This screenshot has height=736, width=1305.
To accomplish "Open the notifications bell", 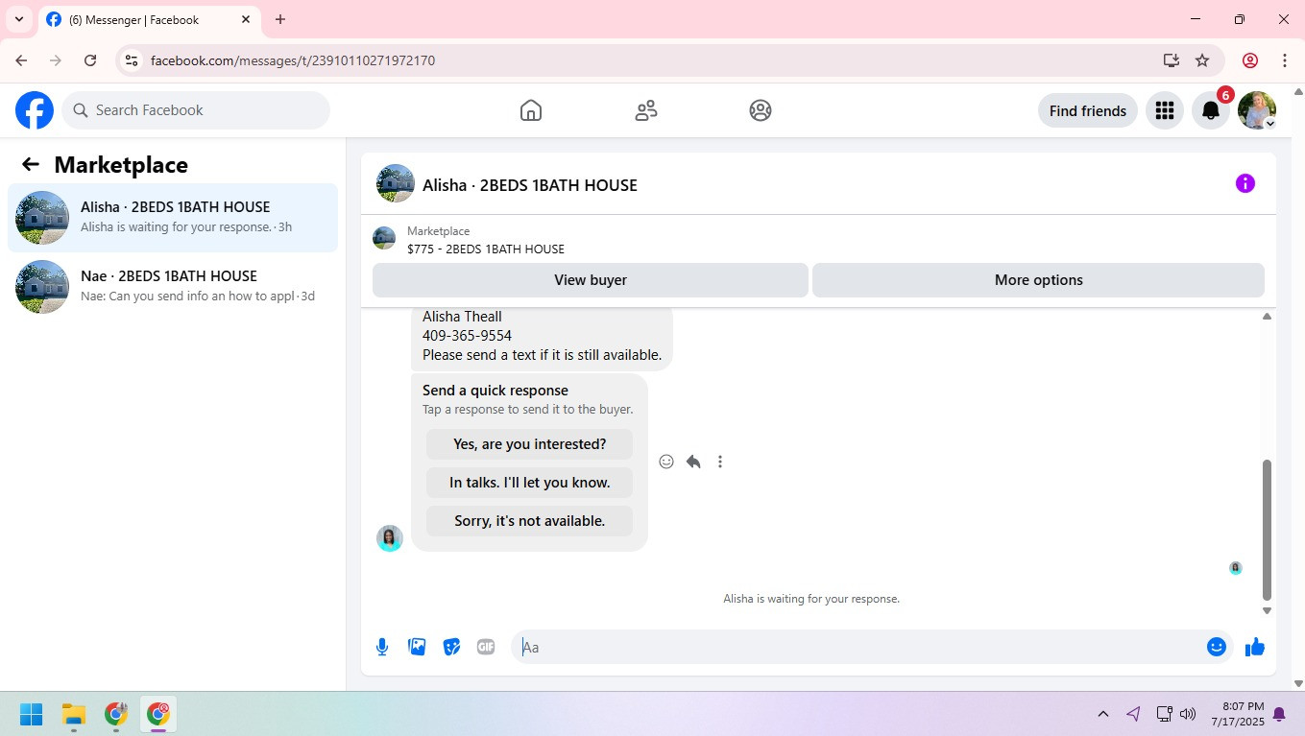I will [x=1211, y=110].
